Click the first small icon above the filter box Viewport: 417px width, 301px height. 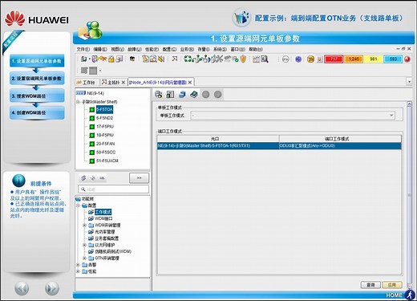[x=83, y=178]
